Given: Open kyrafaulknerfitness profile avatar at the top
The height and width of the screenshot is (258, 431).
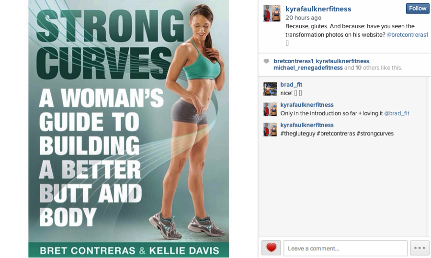Looking at the screenshot, I should coord(272,13).
